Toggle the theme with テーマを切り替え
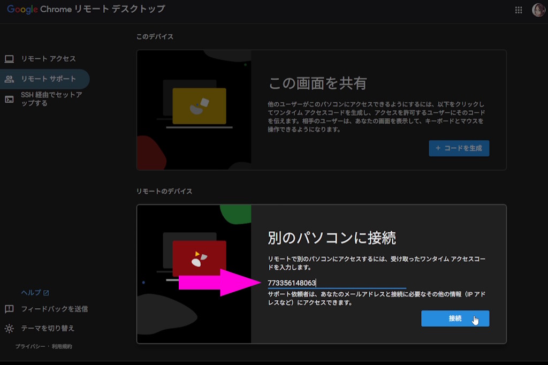 47,328
